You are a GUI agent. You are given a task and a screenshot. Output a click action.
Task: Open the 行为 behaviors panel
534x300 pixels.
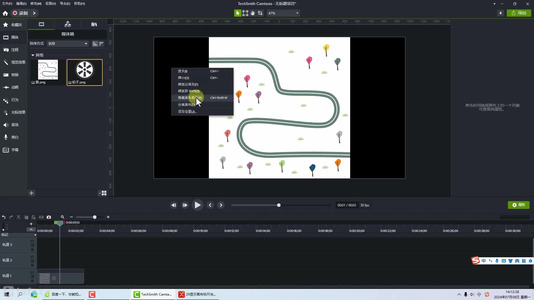(14, 100)
